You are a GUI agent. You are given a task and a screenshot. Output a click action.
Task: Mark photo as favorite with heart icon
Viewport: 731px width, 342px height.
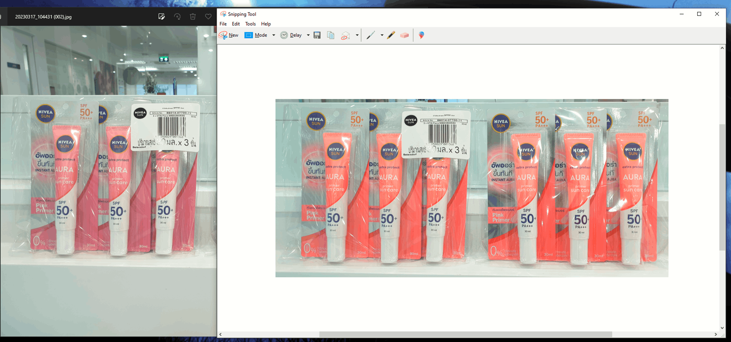click(x=208, y=17)
